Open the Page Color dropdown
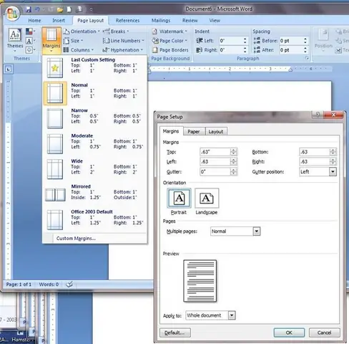The height and width of the screenshot is (344, 349). (x=169, y=41)
